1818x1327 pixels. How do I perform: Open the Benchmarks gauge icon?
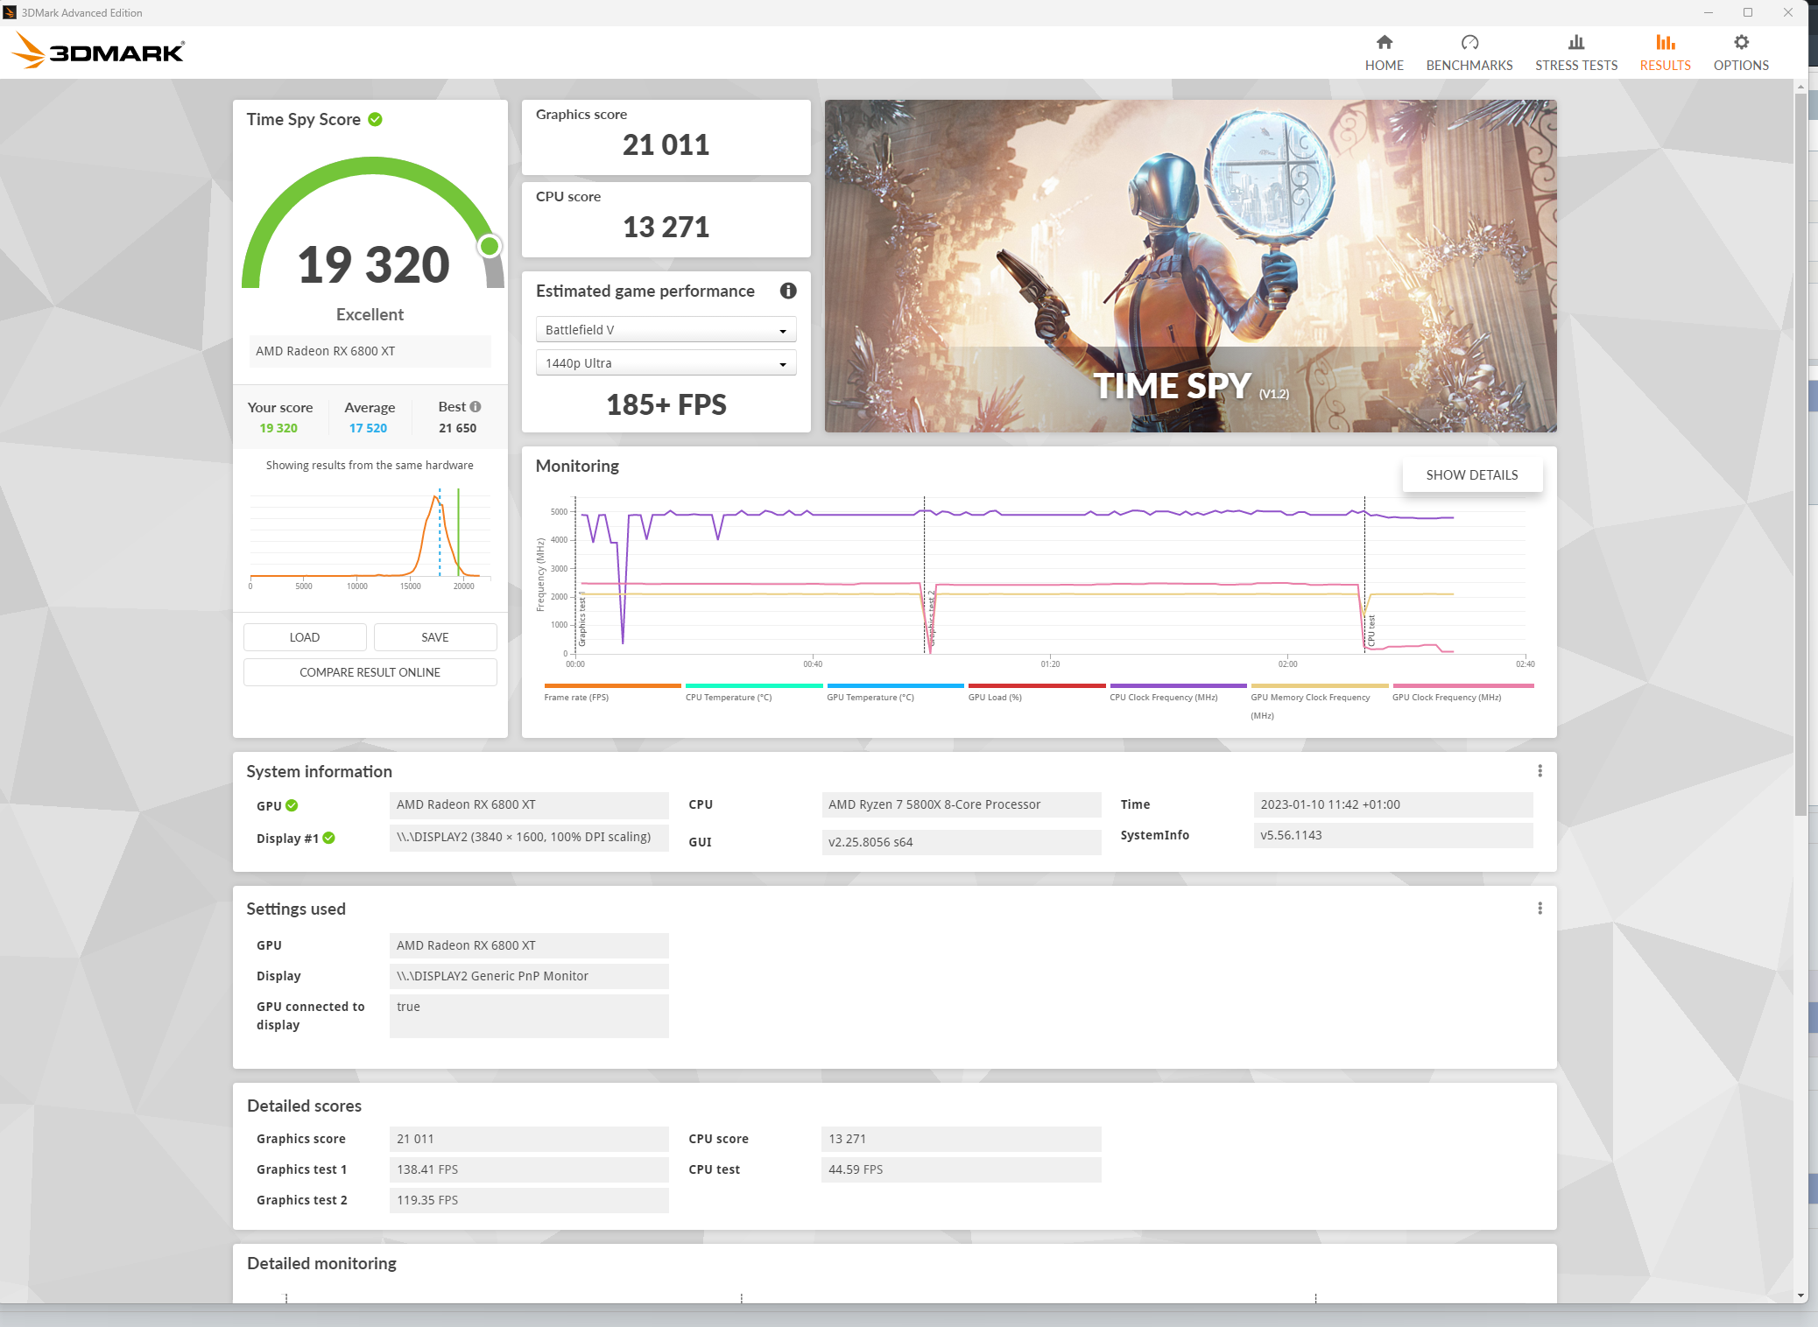tap(1469, 43)
